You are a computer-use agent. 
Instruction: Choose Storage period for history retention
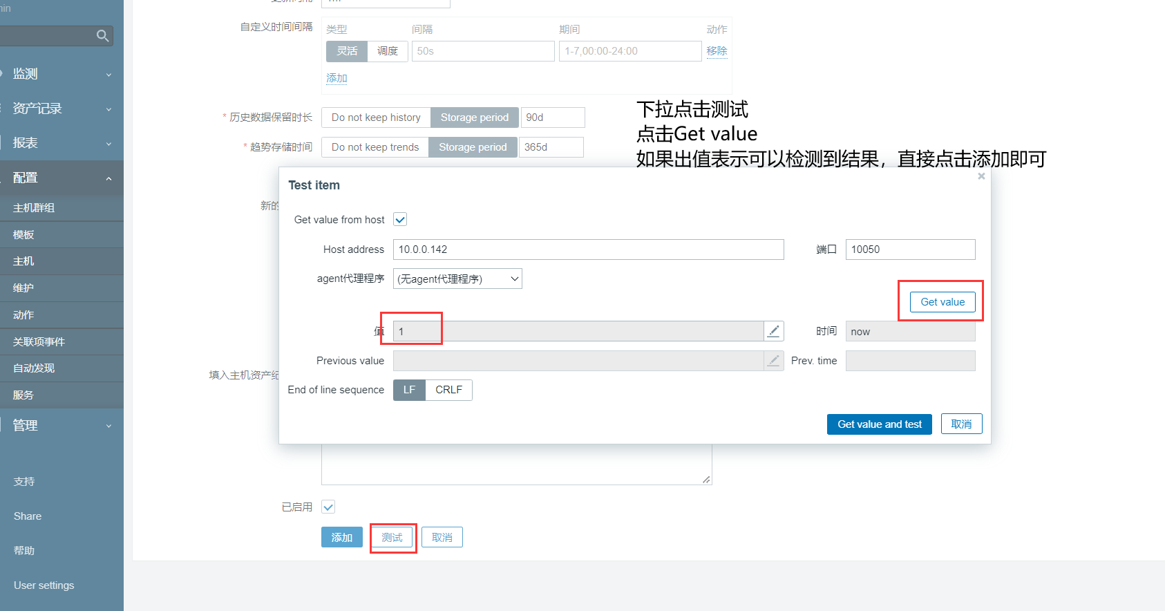[x=475, y=117]
